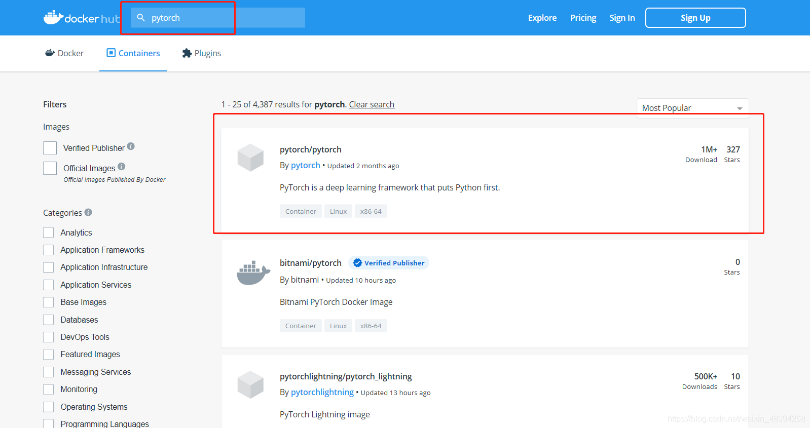The image size is (810, 428).
Task: Click the bitnami/pytorch whale image icon
Action: coord(253,273)
